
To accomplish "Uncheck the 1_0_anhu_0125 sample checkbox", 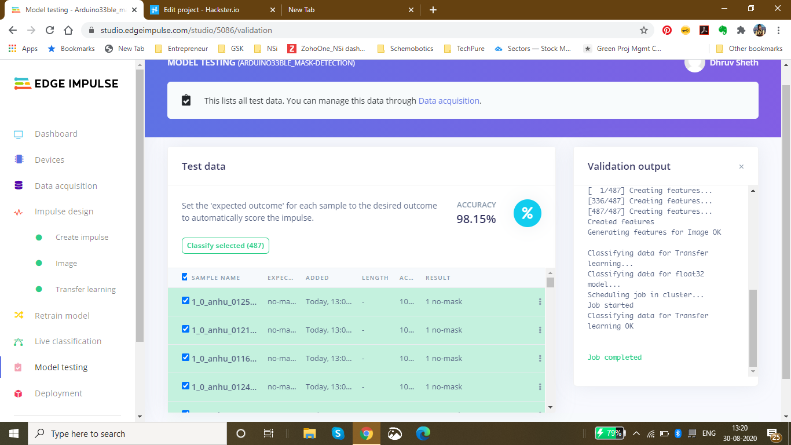I will coord(185,301).
